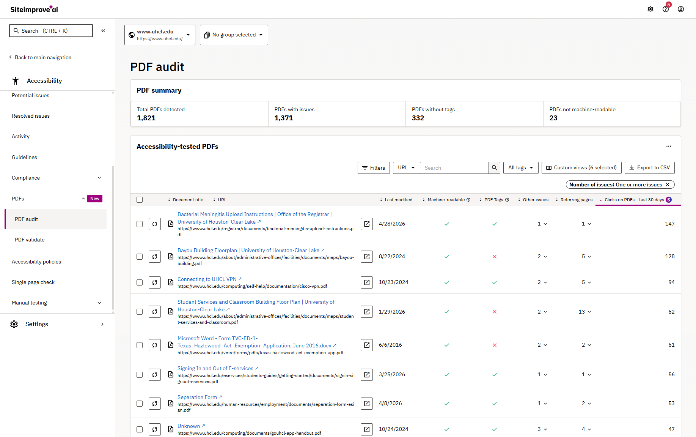Sort by Last modified column header
This screenshot has height=437, width=696.
point(396,200)
